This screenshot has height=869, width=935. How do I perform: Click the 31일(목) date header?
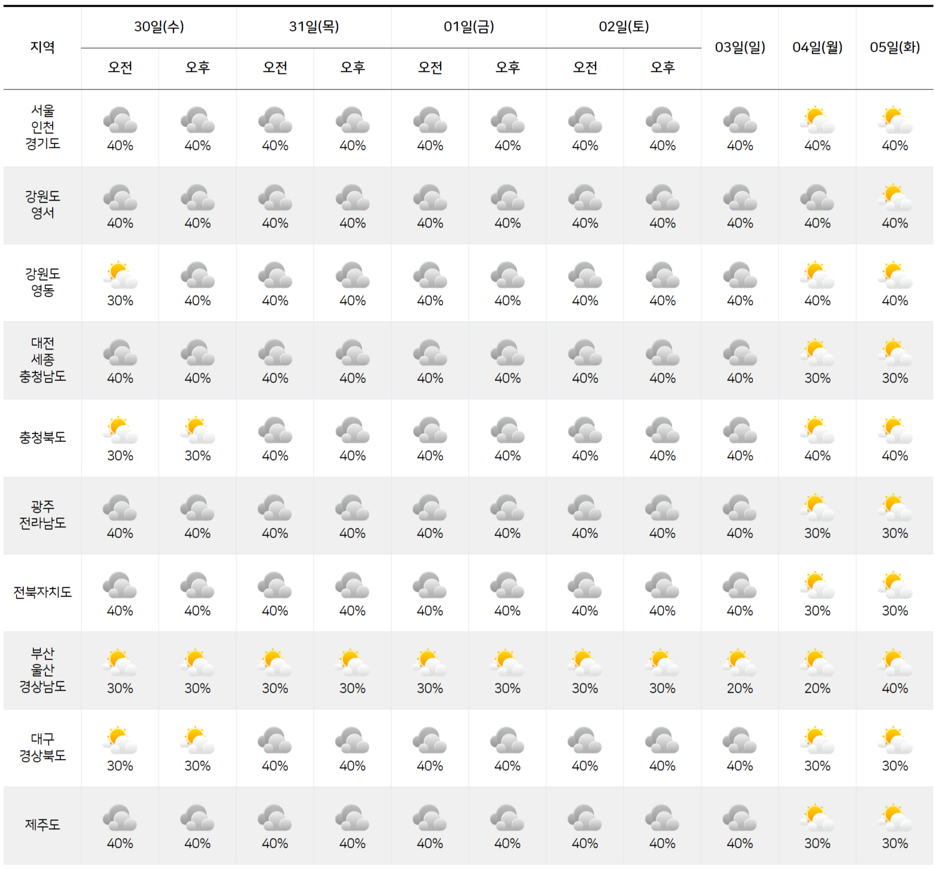pos(314,26)
